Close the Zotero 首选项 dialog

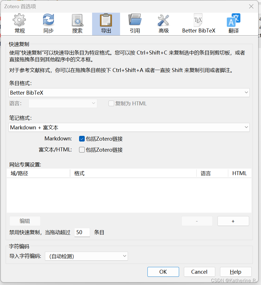tap(251, 6)
